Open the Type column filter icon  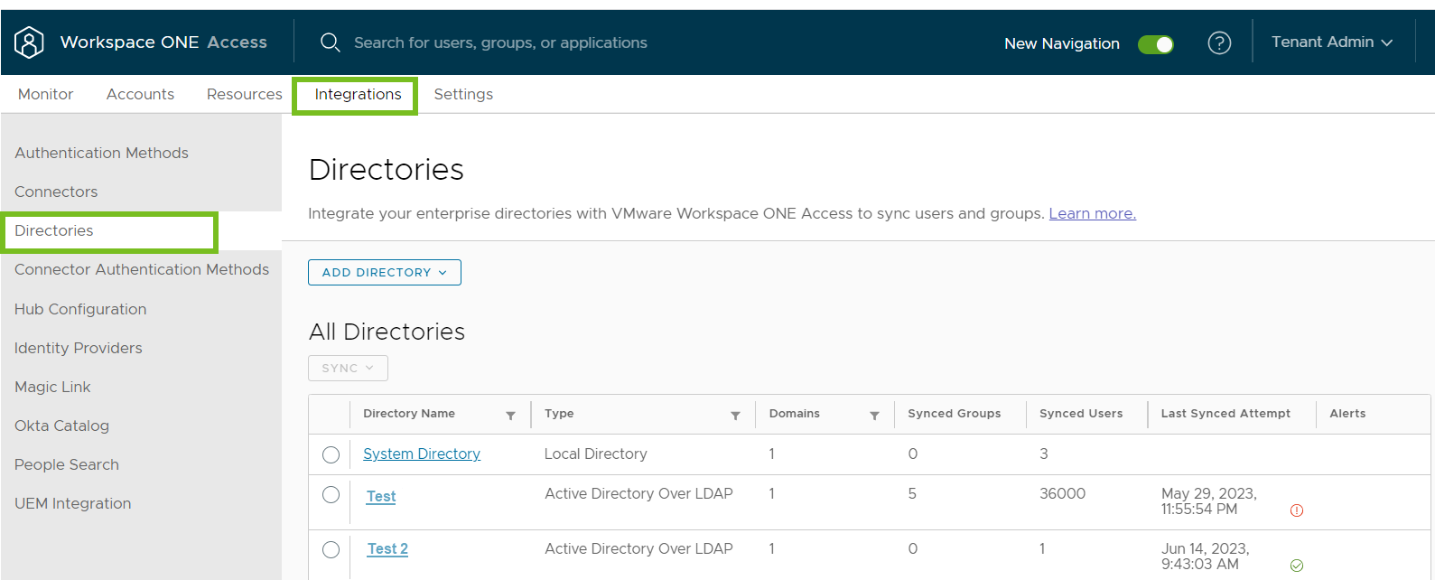735,416
